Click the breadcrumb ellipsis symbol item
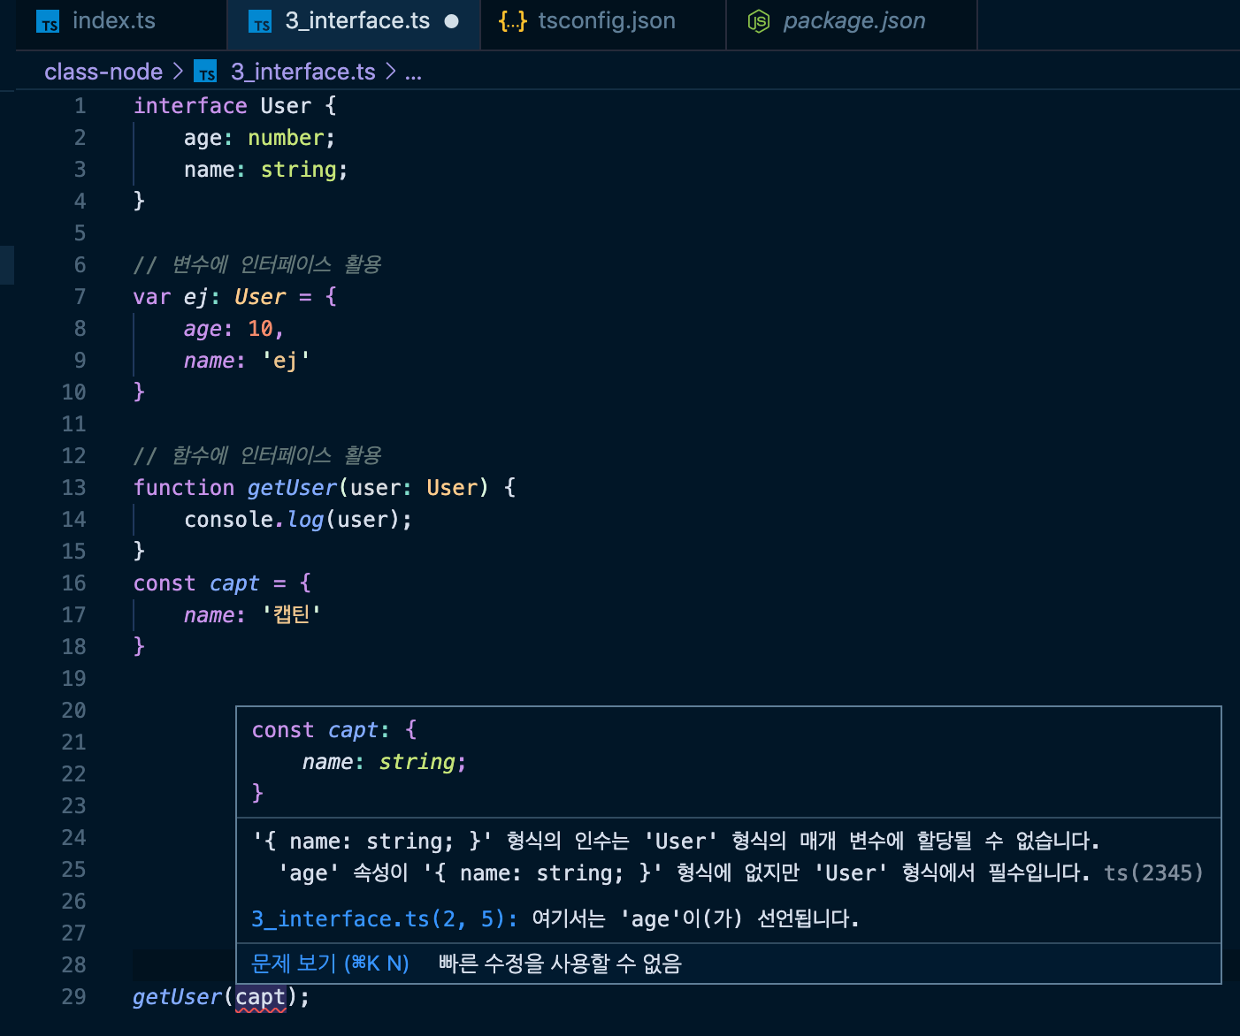 pos(413,72)
